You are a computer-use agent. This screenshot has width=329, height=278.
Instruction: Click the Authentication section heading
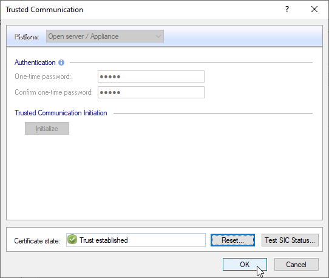tap(35, 63)
